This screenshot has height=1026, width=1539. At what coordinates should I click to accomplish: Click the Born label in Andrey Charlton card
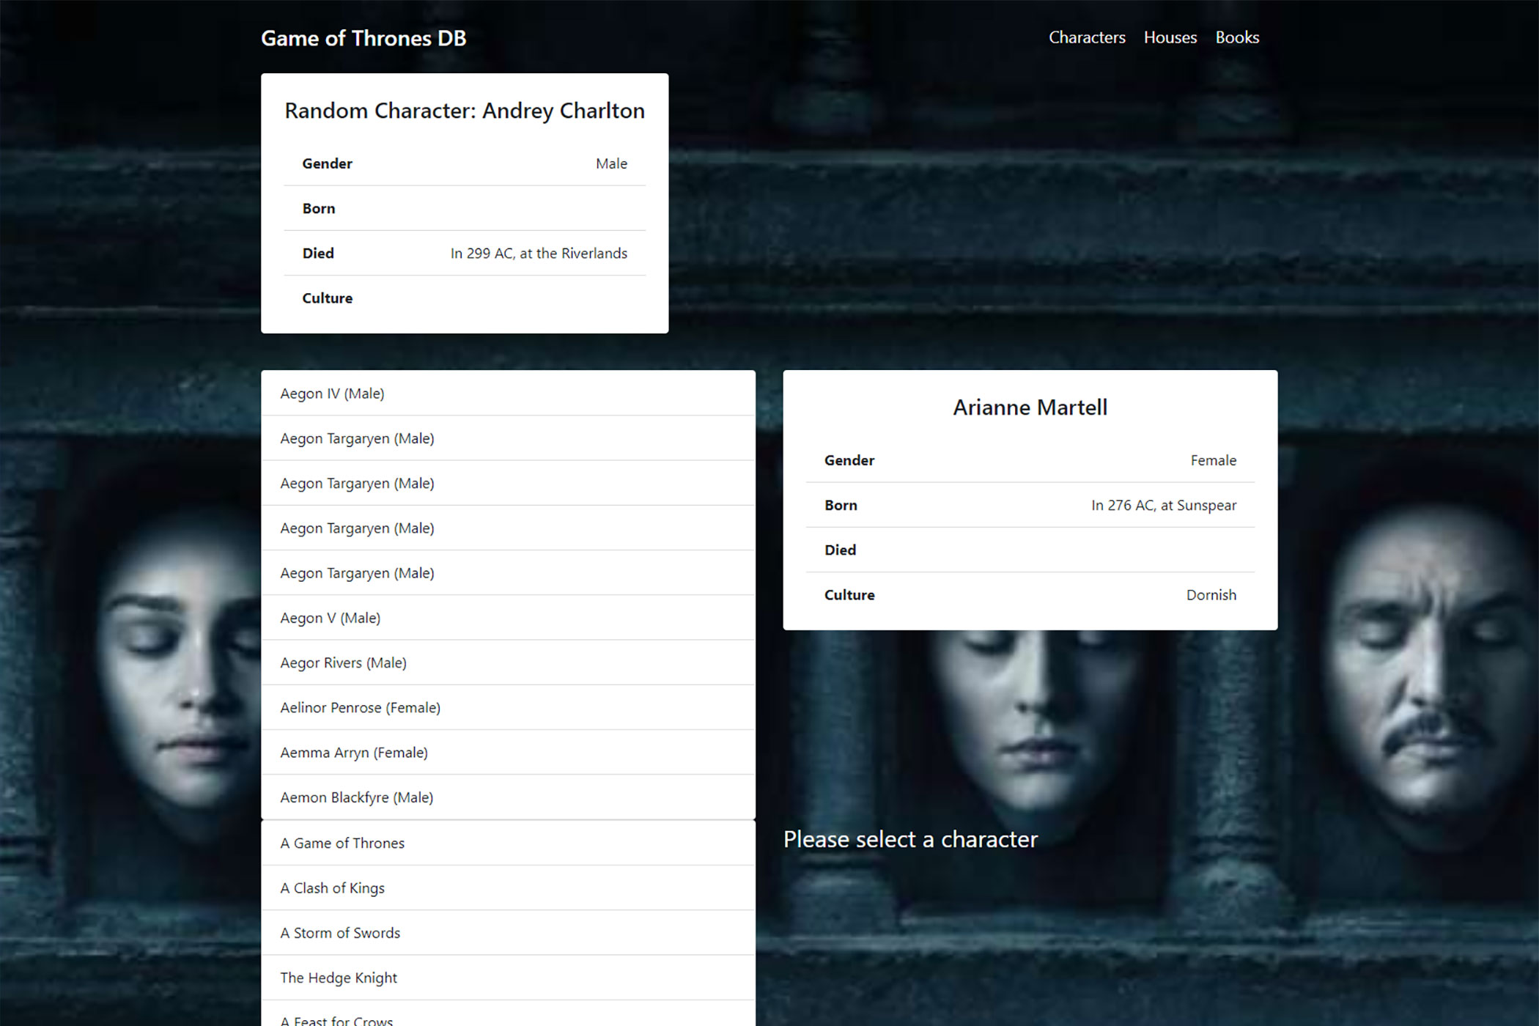coord(319,209)
